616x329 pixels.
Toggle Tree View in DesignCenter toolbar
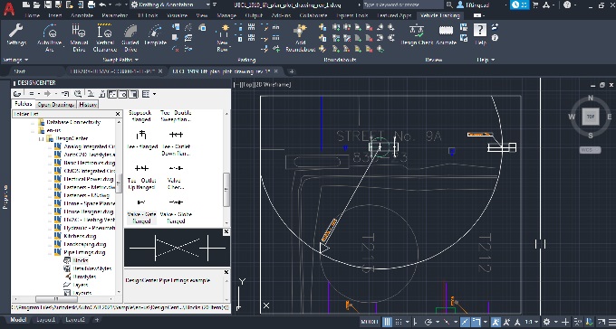coord(112,94)
